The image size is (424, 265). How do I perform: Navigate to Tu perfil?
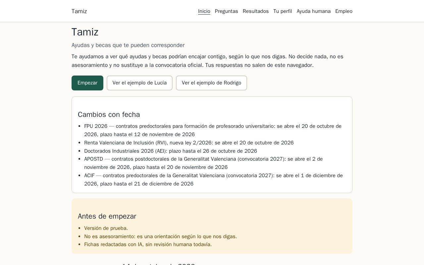[283, 11]
